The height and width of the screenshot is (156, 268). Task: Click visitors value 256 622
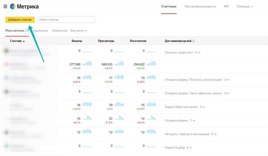click(139, 64)
